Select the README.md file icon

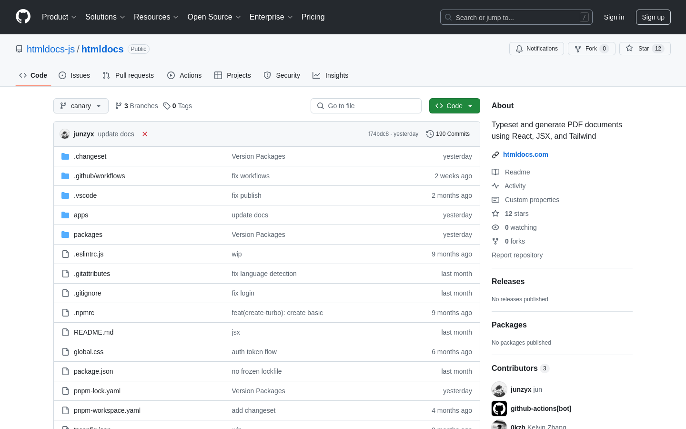tap(65, 332)
